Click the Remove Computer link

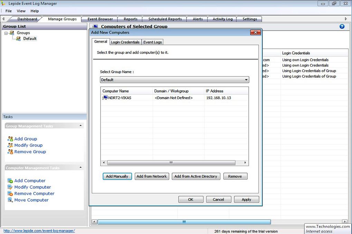(x=34, y=194)
